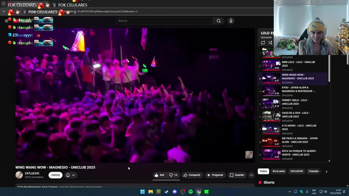The height and width of the screenshot is (196, 349).
Task: Click the Preguntar ask button
Action: coord(215,175)
